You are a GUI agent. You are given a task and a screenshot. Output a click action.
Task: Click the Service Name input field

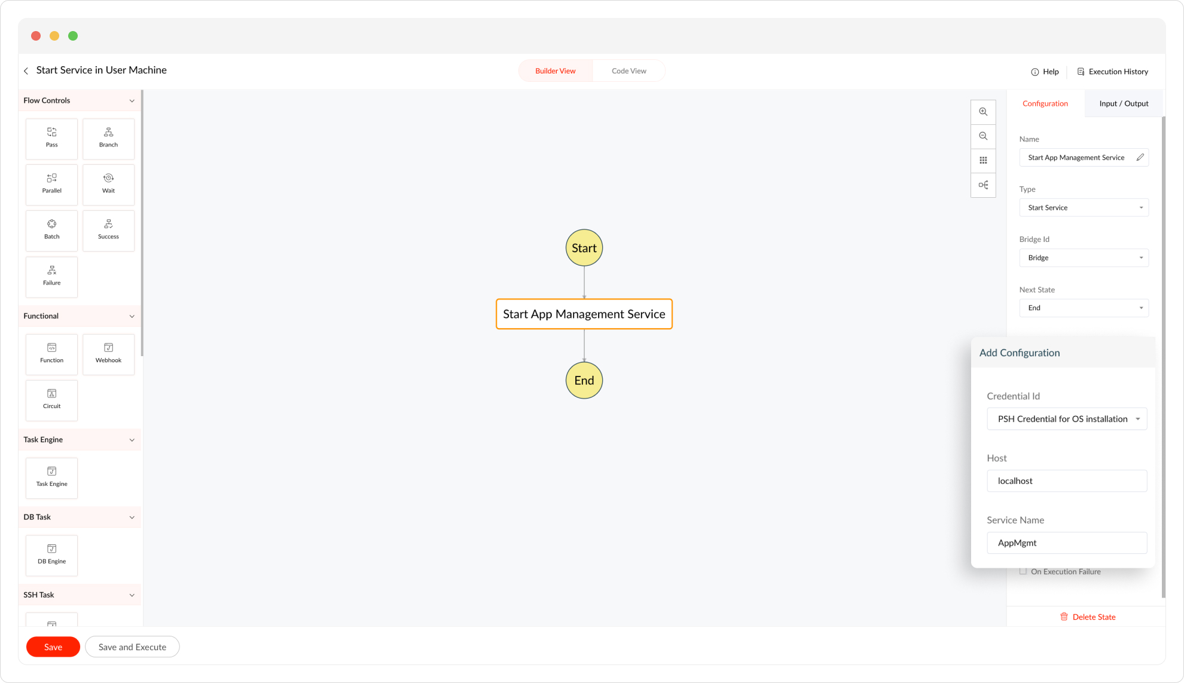click(x=1067, y=543)
